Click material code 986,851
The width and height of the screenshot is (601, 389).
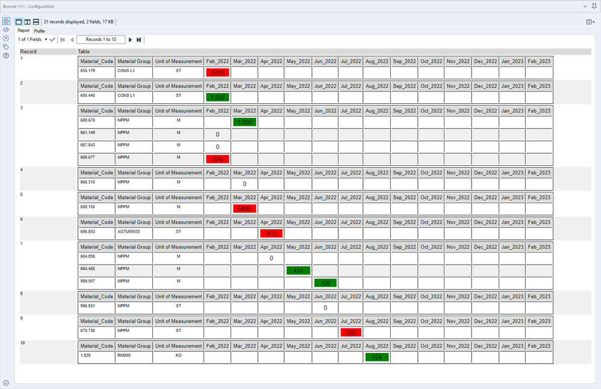(x=87, y=306)
